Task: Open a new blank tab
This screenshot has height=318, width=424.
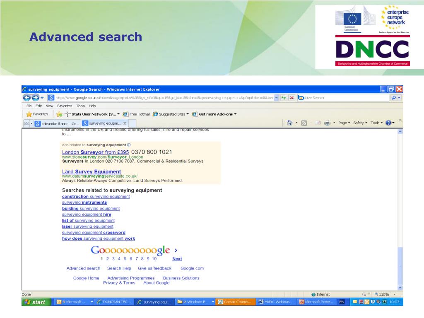Action: [132, 123]
